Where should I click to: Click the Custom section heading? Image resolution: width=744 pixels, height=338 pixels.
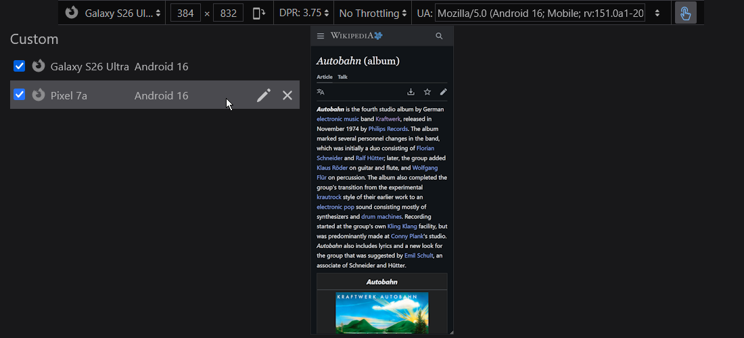click(34, 39)
